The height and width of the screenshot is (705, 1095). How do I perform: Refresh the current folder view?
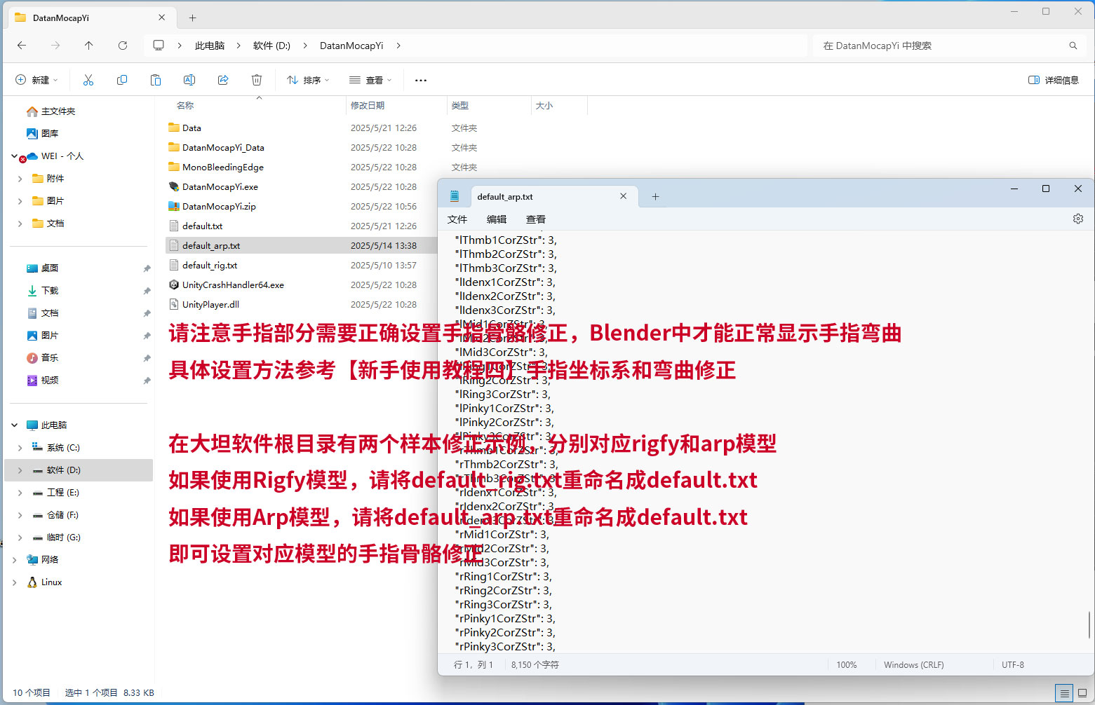click(x=123, y=46)
